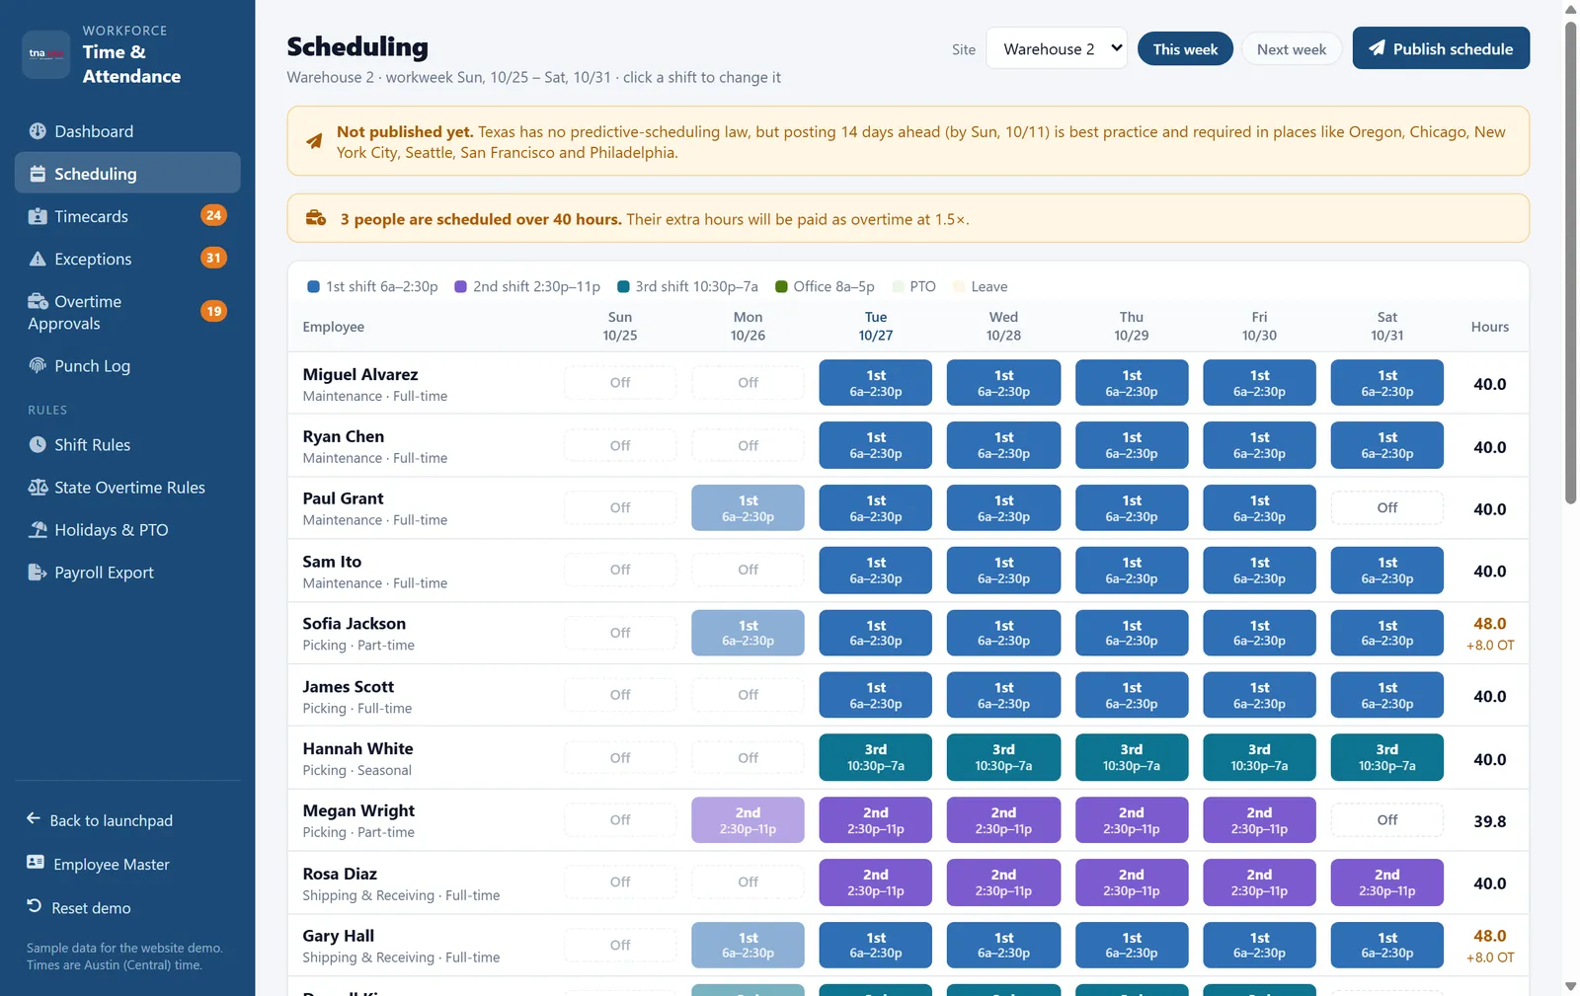Click the Back to launchpad arrow icon
Viewport: 1580px width, 996px height.
pos(34,818)
